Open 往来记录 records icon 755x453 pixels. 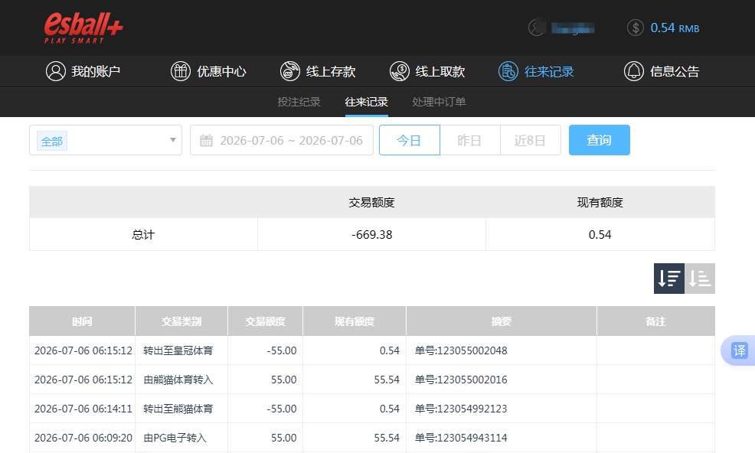pyautogui.click(x=508, y=71)
